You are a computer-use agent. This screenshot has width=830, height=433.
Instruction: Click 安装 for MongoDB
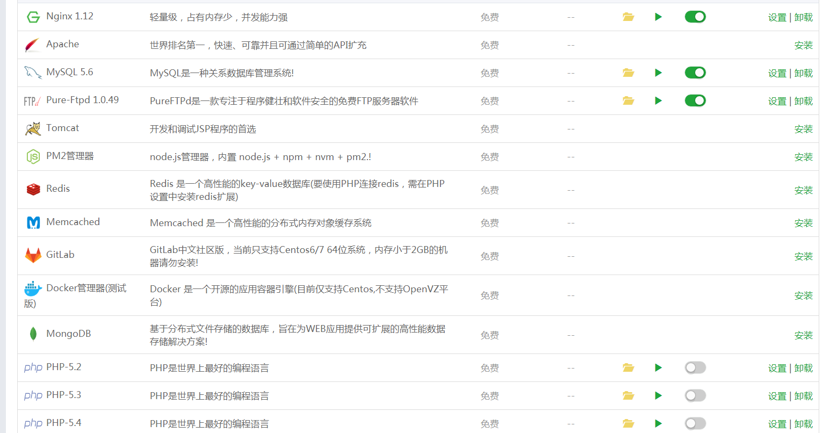804,336
